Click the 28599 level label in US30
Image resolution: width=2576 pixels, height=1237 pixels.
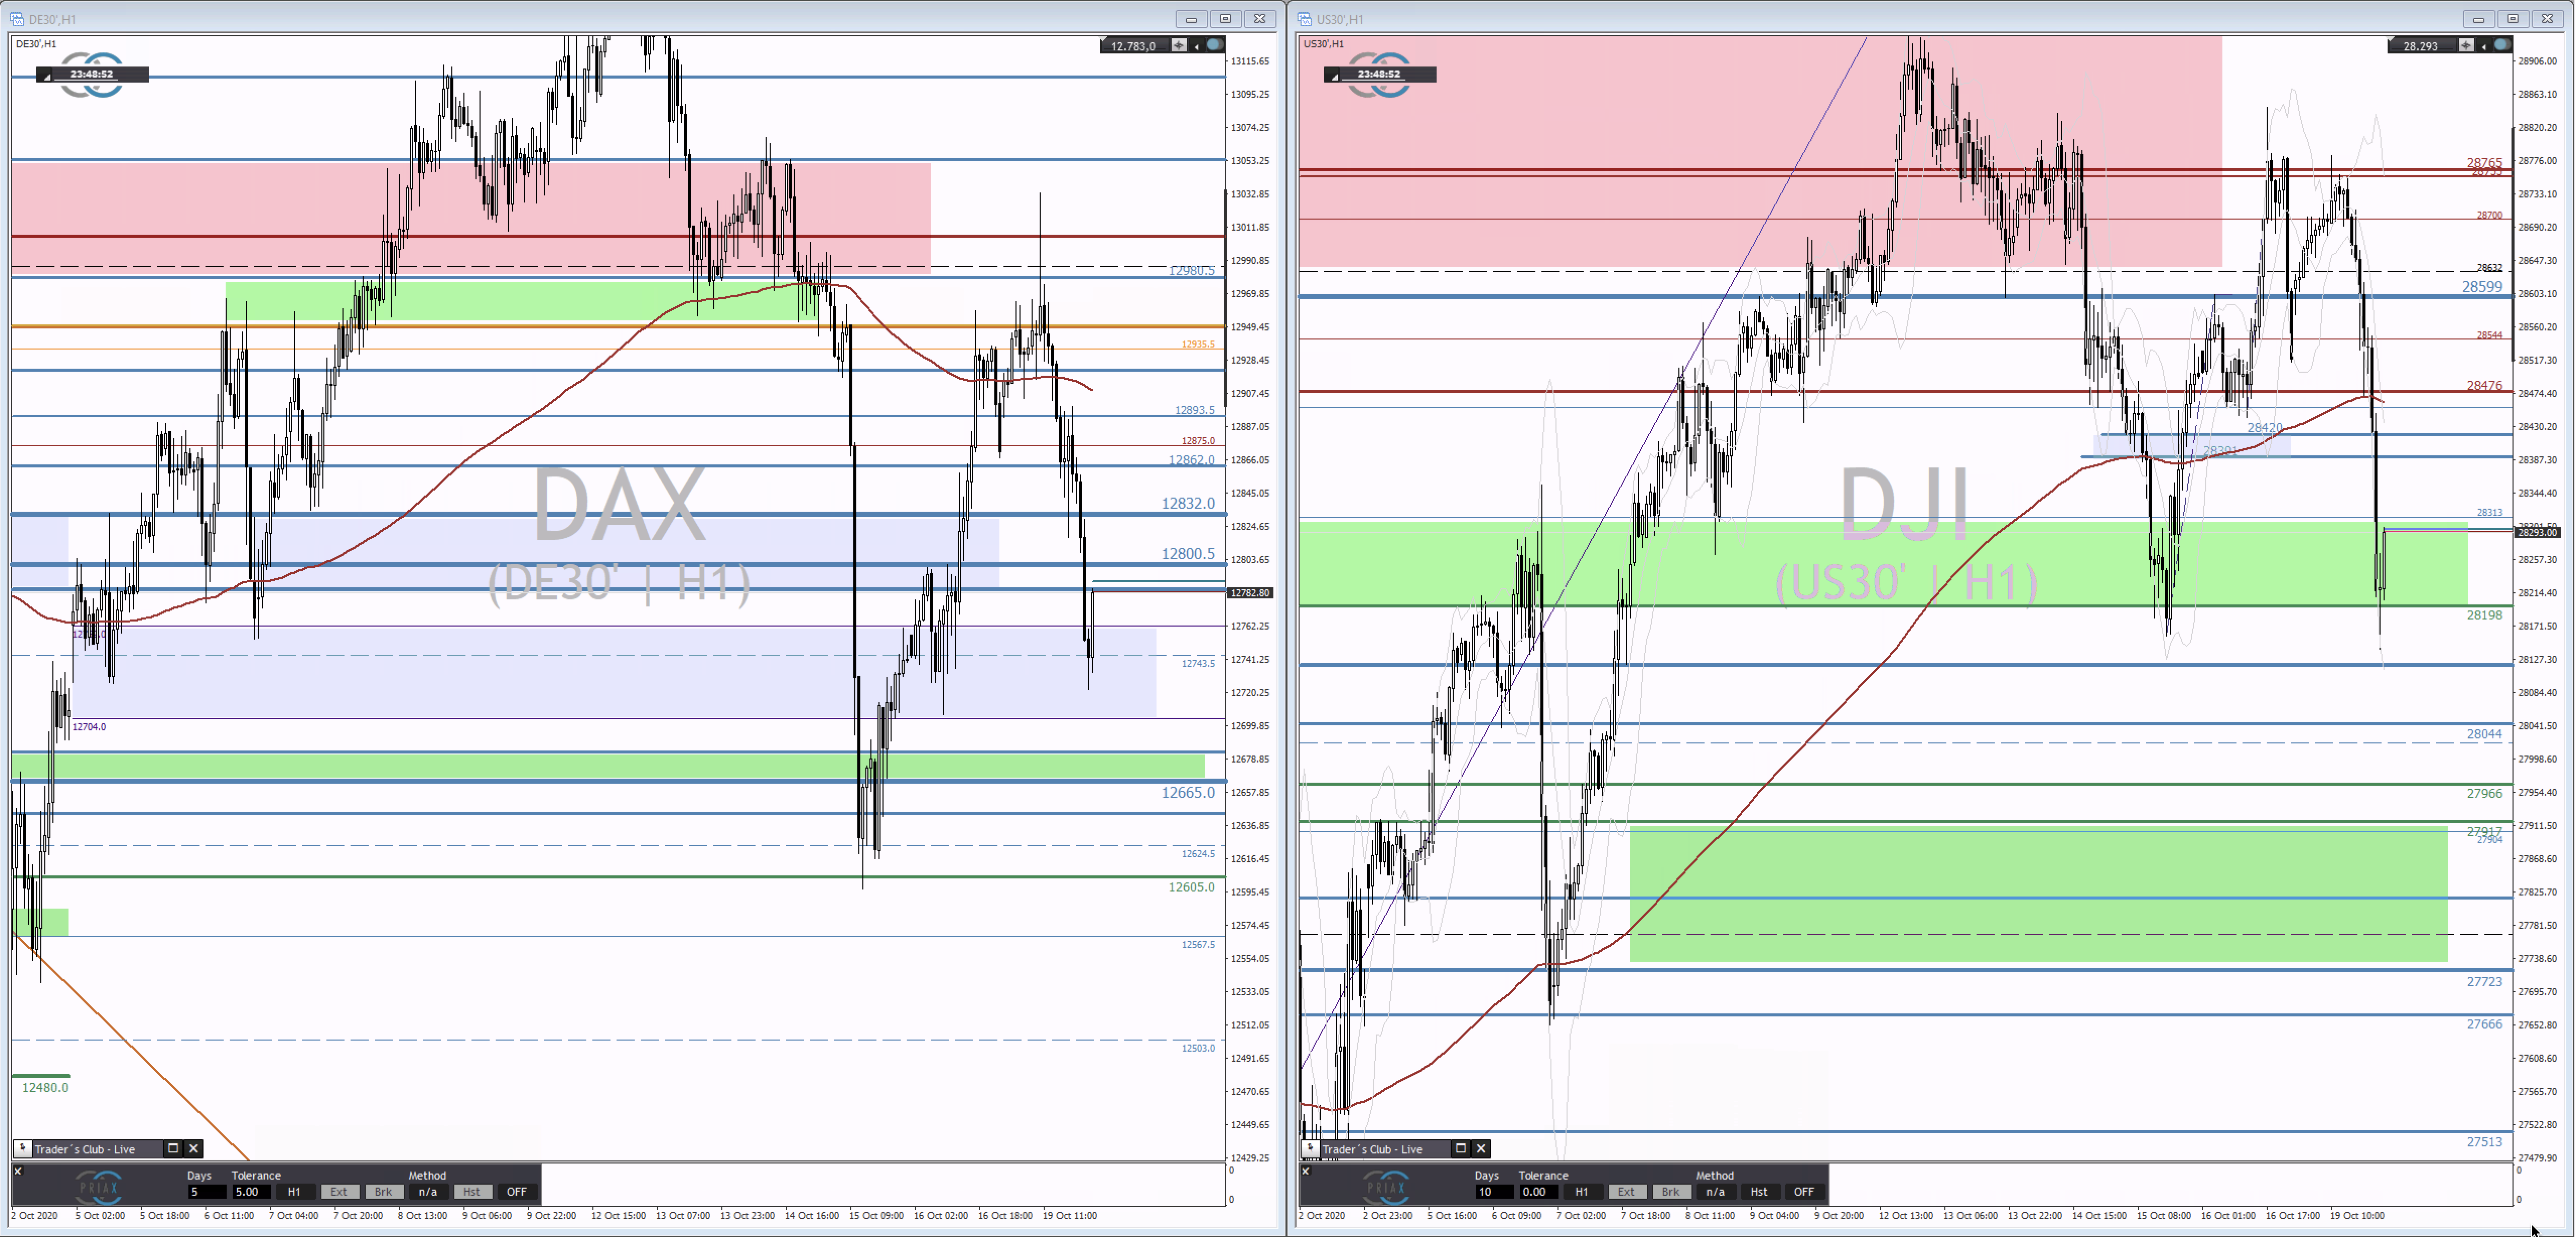(2482, 286)
